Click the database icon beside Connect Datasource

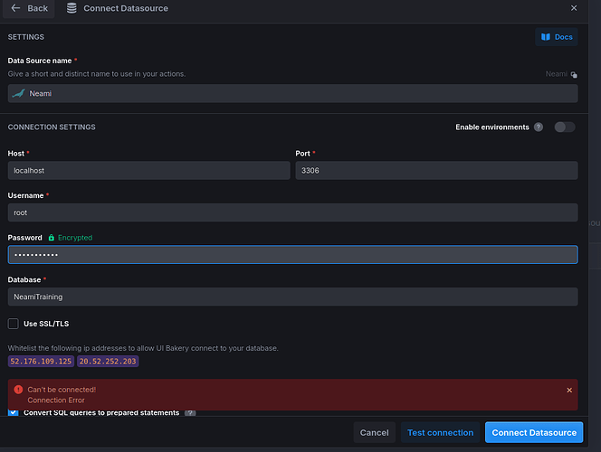71,8
